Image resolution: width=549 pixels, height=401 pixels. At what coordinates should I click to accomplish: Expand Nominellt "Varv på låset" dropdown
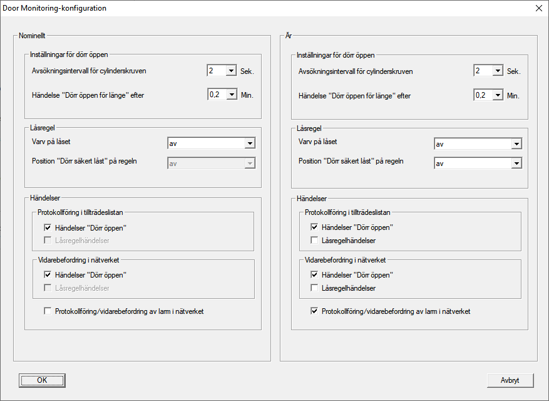(249, 143)
